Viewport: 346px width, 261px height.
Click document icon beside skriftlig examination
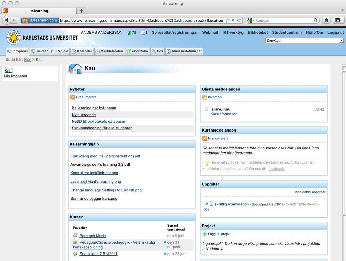pos(211,204)
